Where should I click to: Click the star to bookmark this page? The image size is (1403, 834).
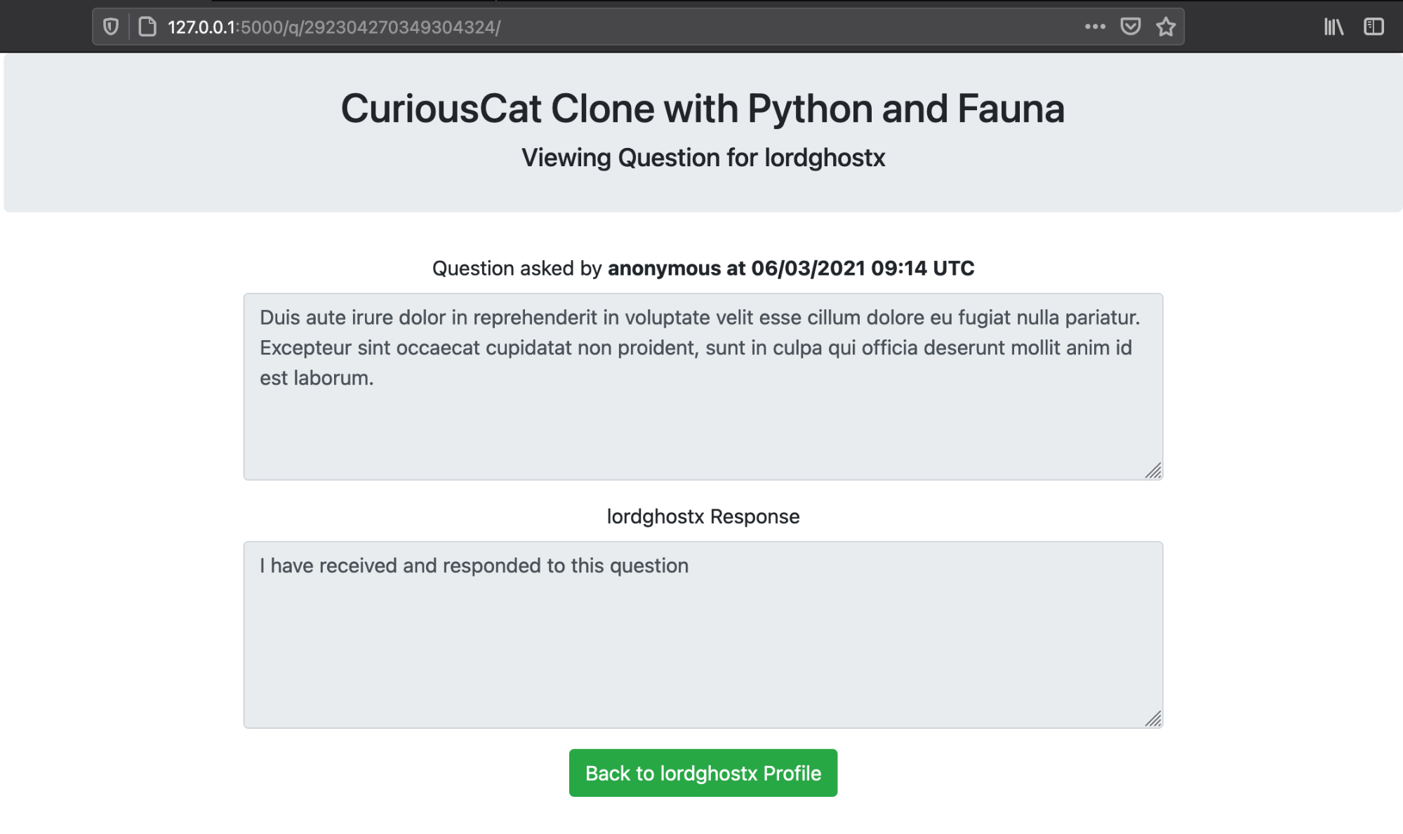(x=1166, y=27)
